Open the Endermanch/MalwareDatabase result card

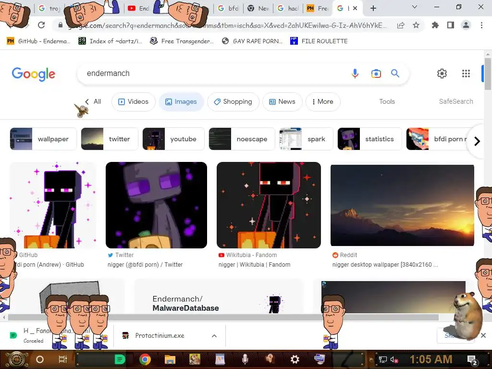(219, 296)
